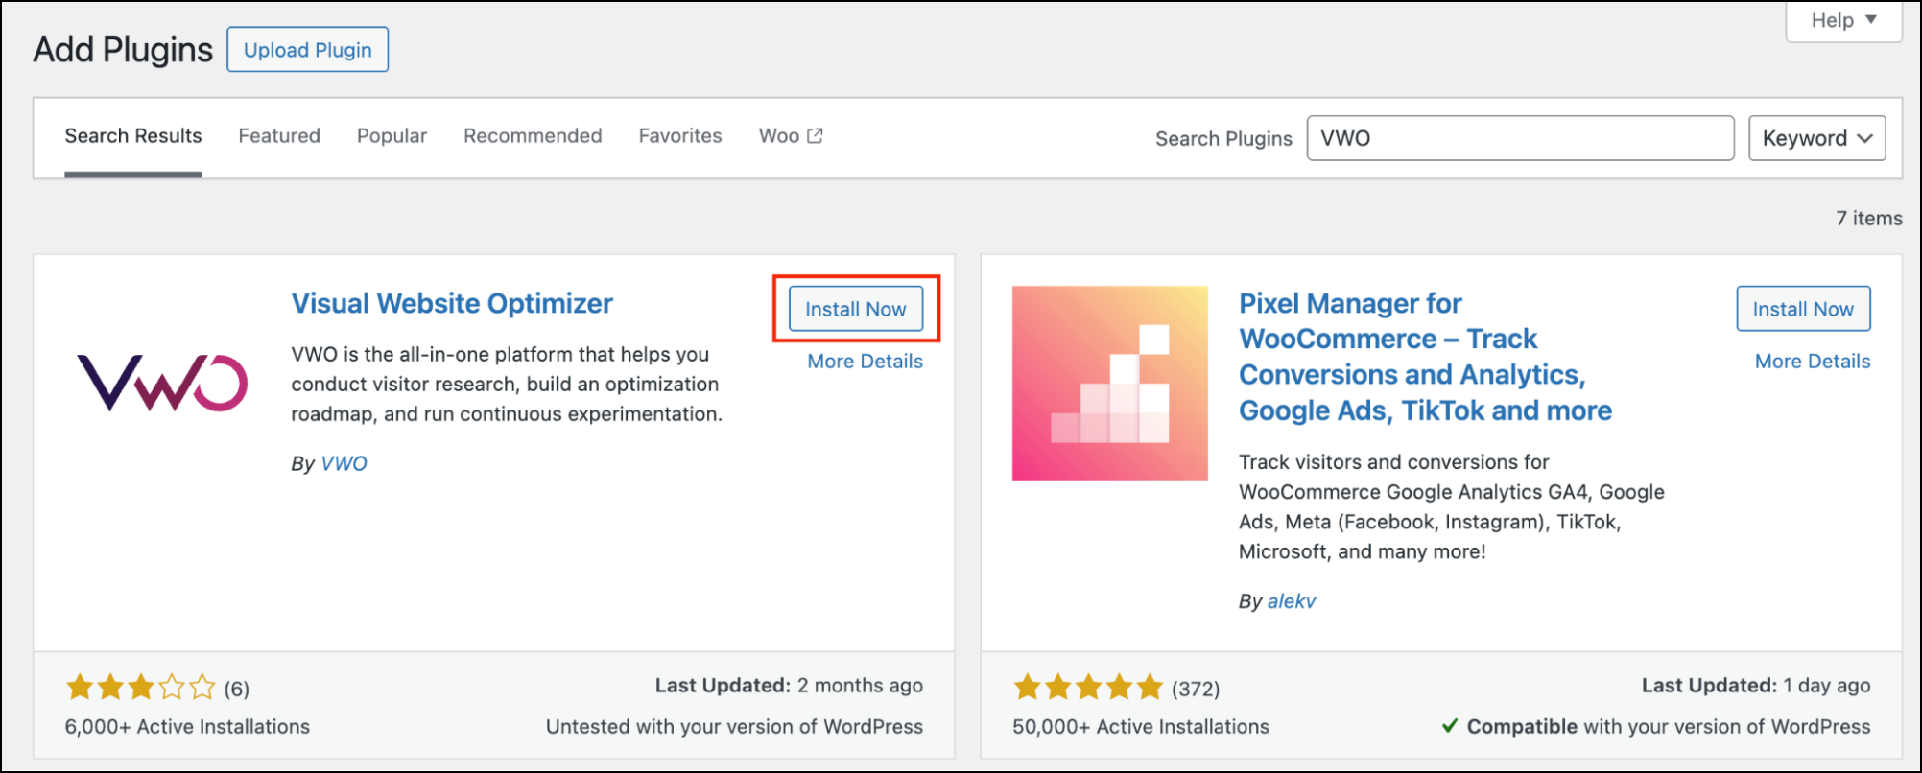This screenshot has width=1922, height=773.
Task: View More Details for Pixel Manager
Action: pyautogui.click(x=1813, y=362)
